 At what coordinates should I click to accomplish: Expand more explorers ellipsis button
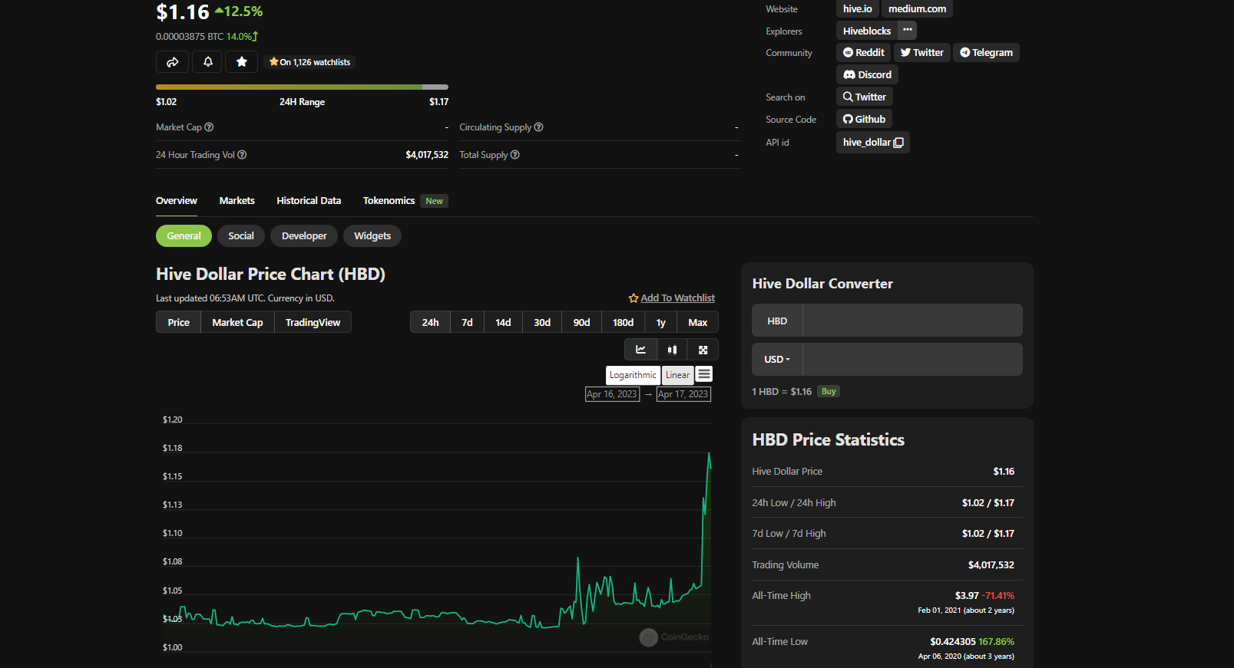pos(908,30)
